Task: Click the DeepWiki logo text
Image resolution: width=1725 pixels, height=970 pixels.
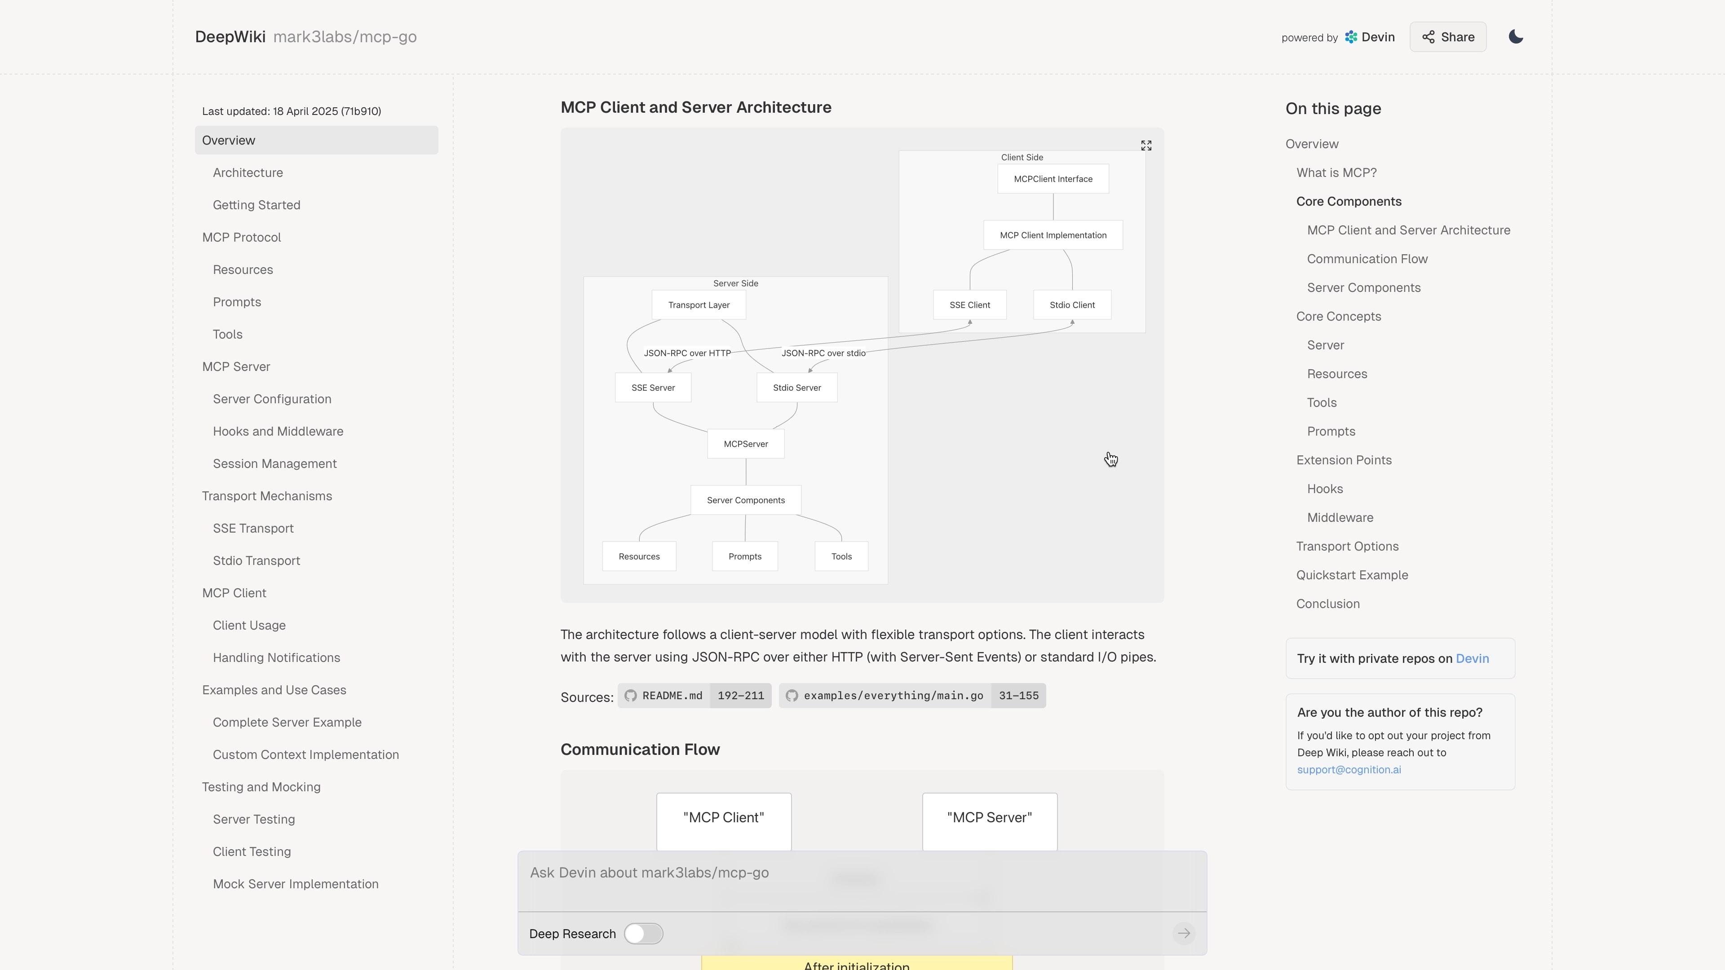Action: click(x=230, y=37)
